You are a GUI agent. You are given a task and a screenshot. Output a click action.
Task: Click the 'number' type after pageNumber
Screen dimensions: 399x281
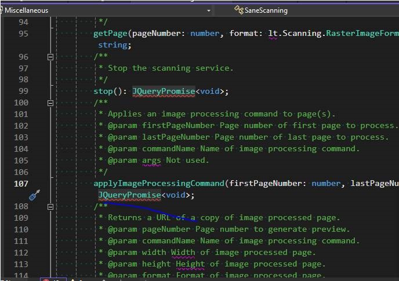[x=205, y=34]
